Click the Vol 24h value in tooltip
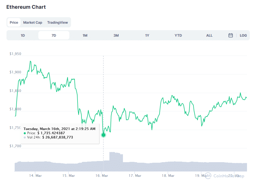This screenshot has height=185, width=258. point(58,137)
